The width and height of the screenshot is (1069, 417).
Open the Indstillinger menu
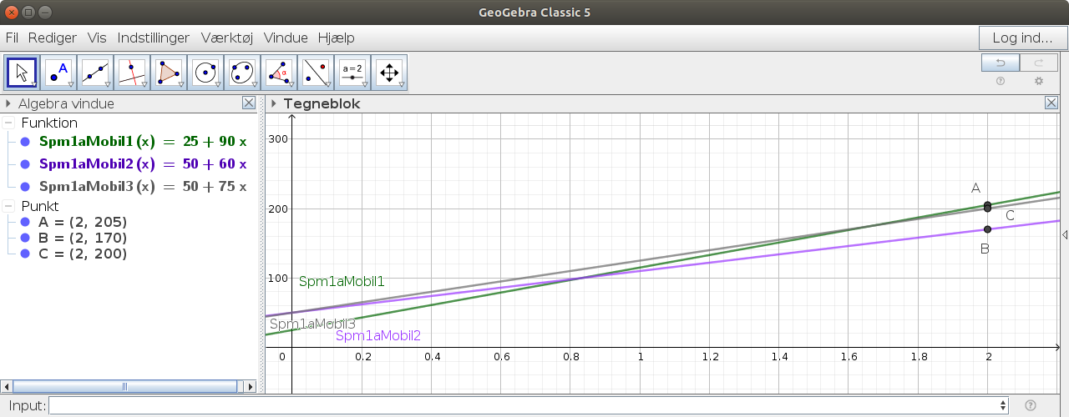tap(154, 38)
